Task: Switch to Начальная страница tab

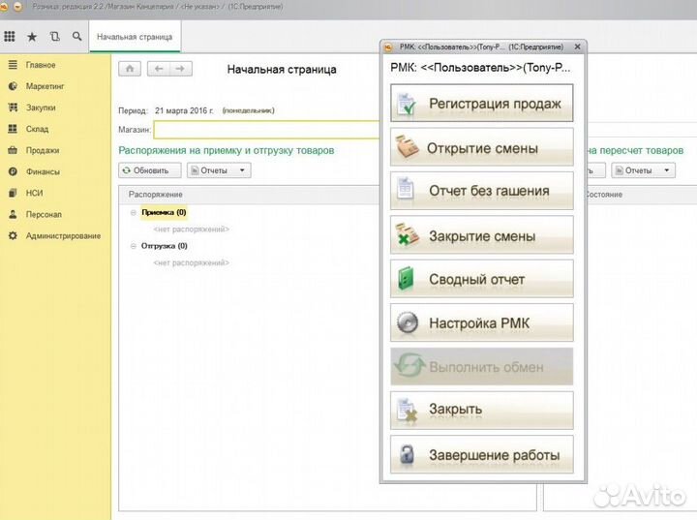Action: click(x=135, y=37)
